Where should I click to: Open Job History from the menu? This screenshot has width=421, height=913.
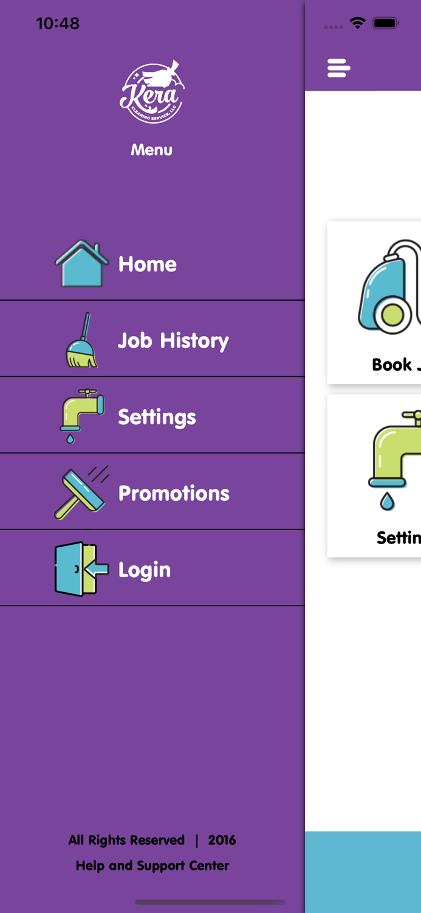pyautogui.click(x=173, y=340)
